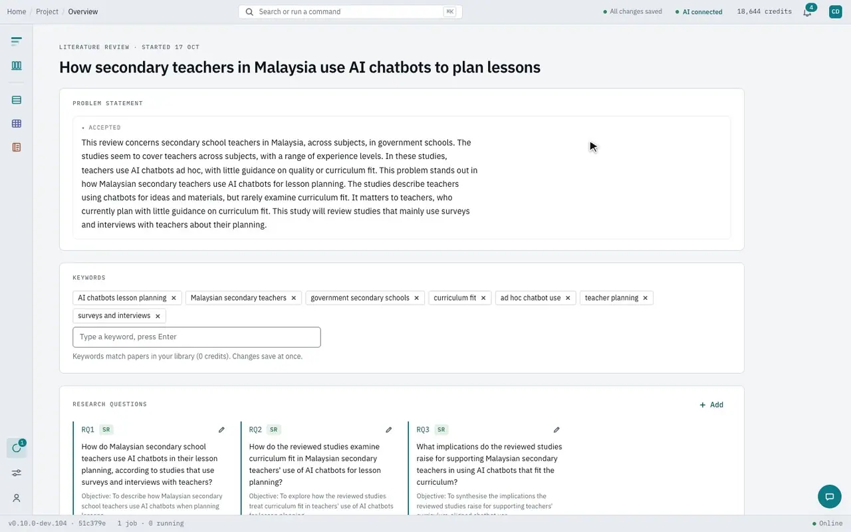
Task: Remove the 'AI chatbots lesson planning' keyword
Action: pyautogui.click(x=174, y=298)
